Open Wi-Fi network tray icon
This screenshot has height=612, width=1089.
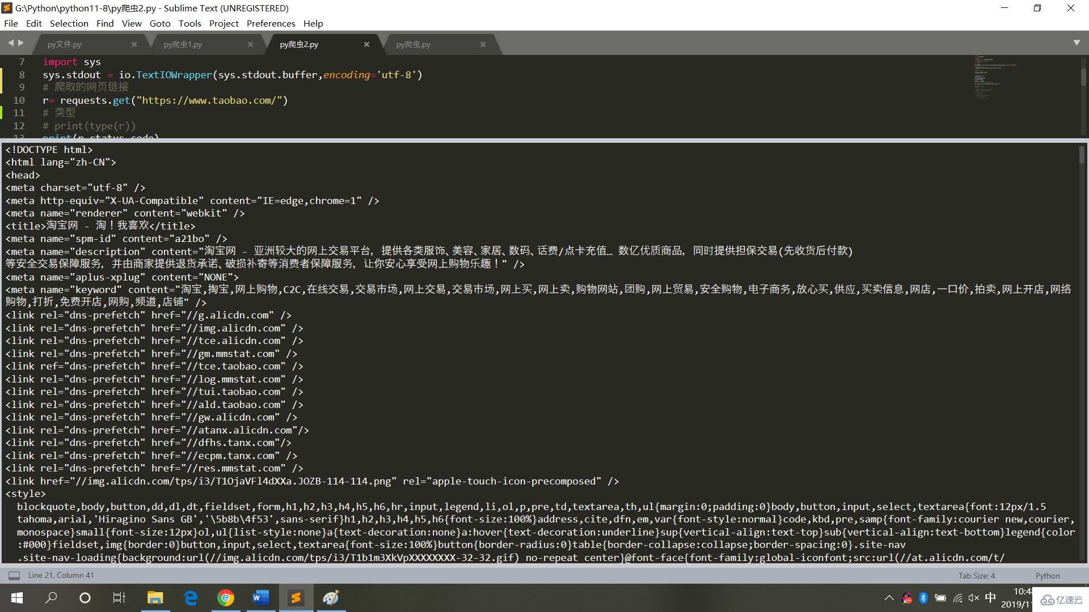(x=957, y=598)
